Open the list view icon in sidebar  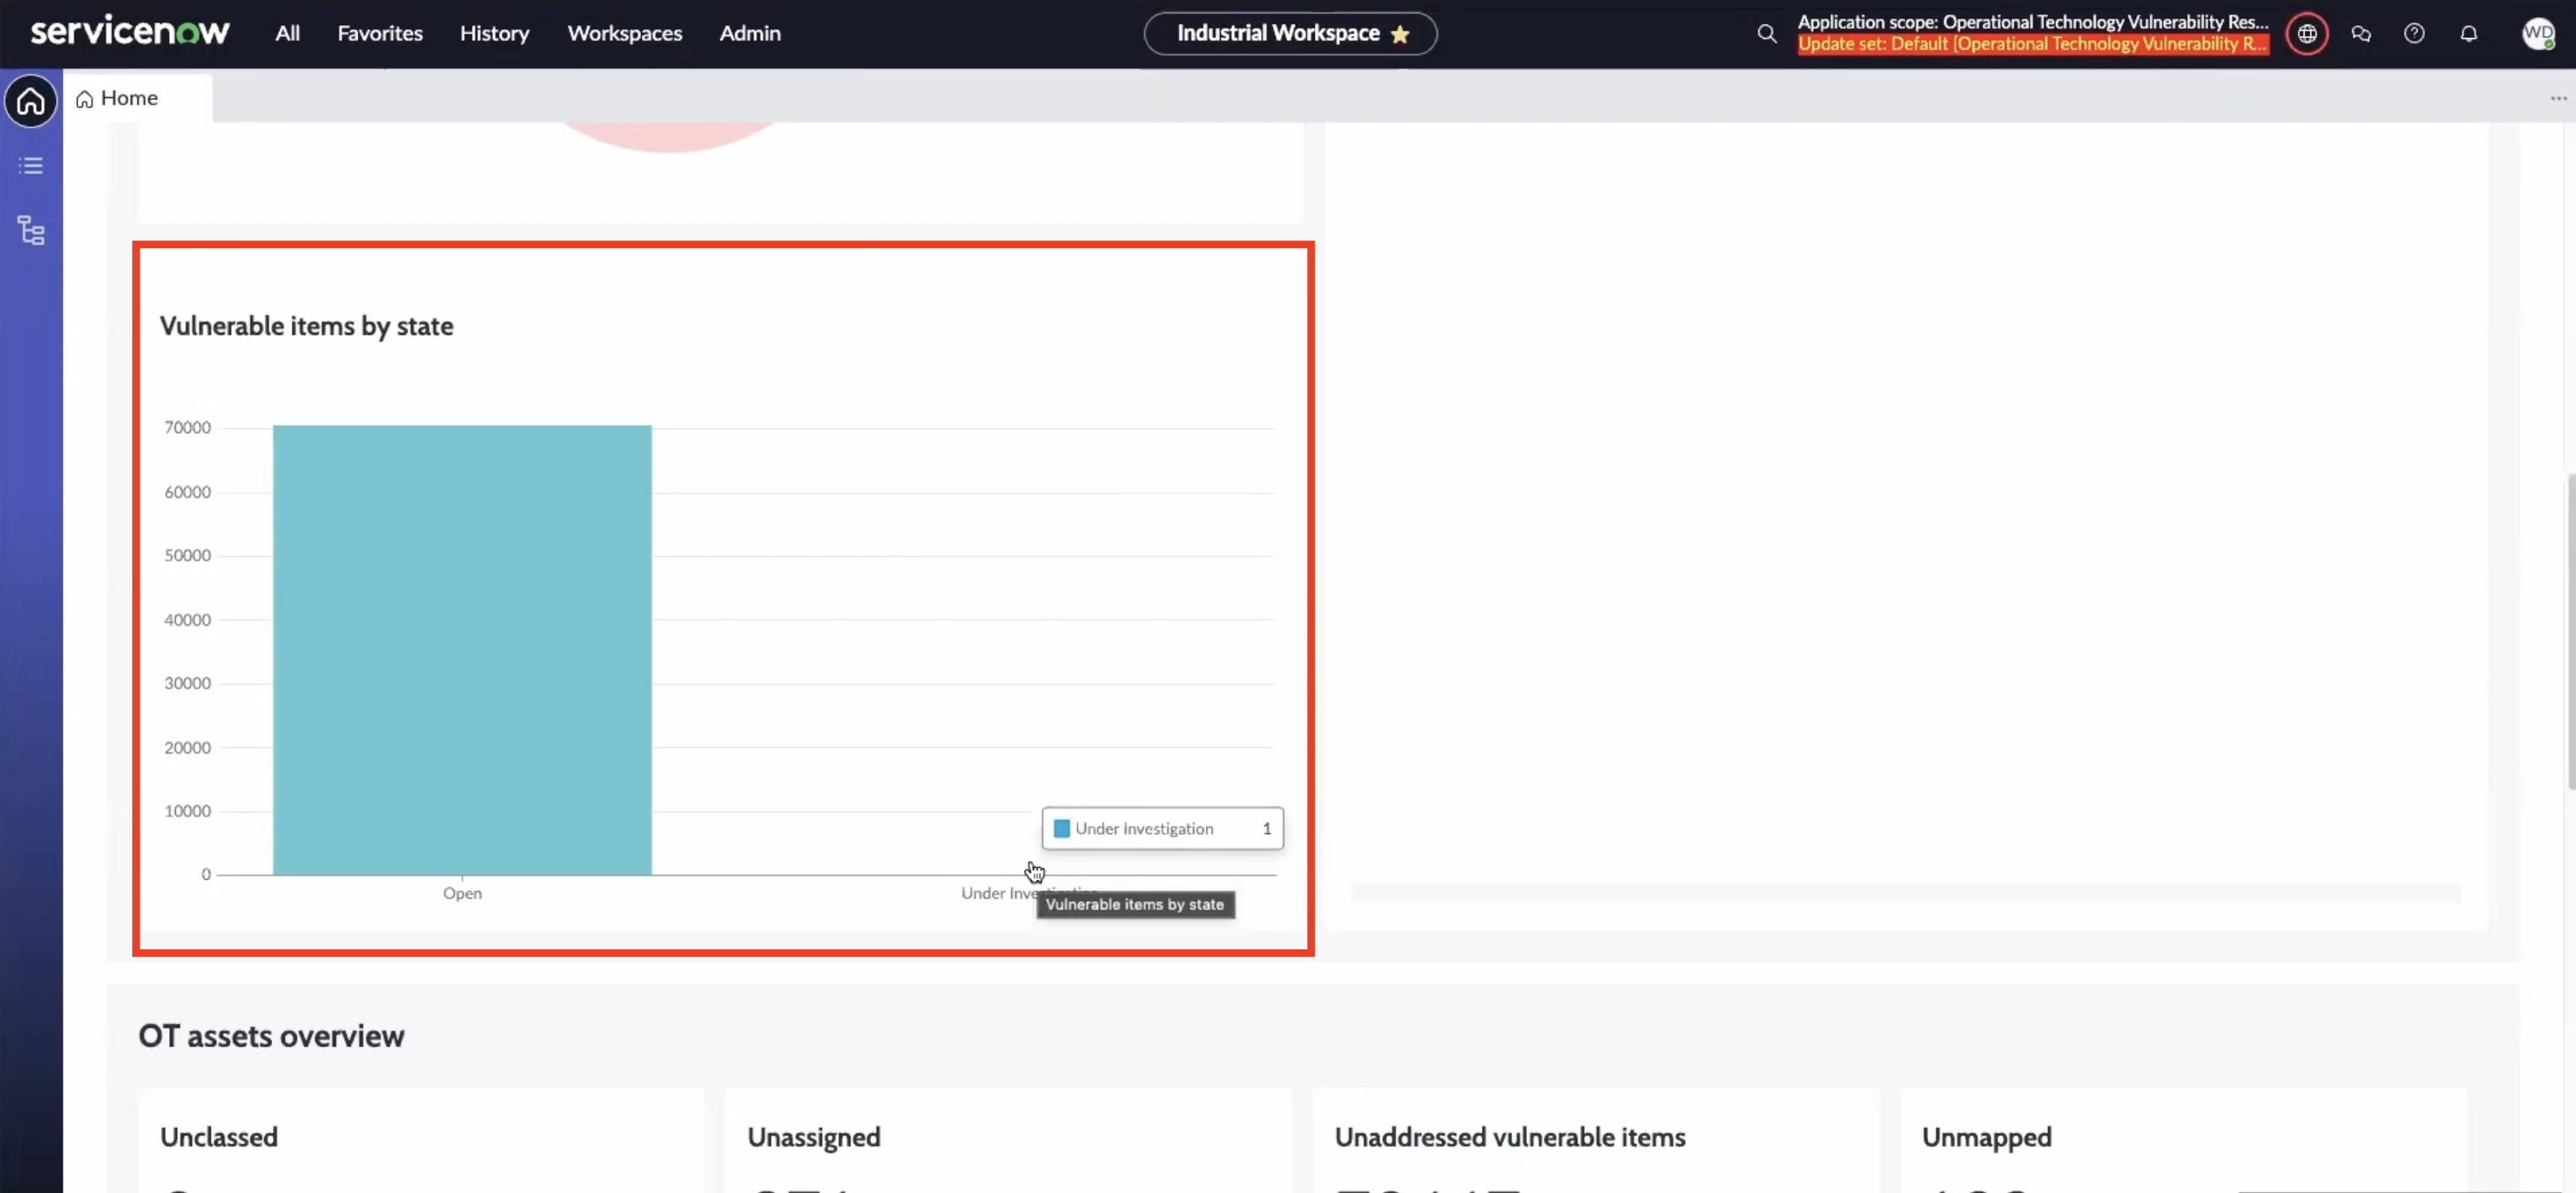click(x=30, y=165)
